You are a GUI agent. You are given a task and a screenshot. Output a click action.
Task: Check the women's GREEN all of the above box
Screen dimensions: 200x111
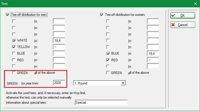(x=108, y=73)
